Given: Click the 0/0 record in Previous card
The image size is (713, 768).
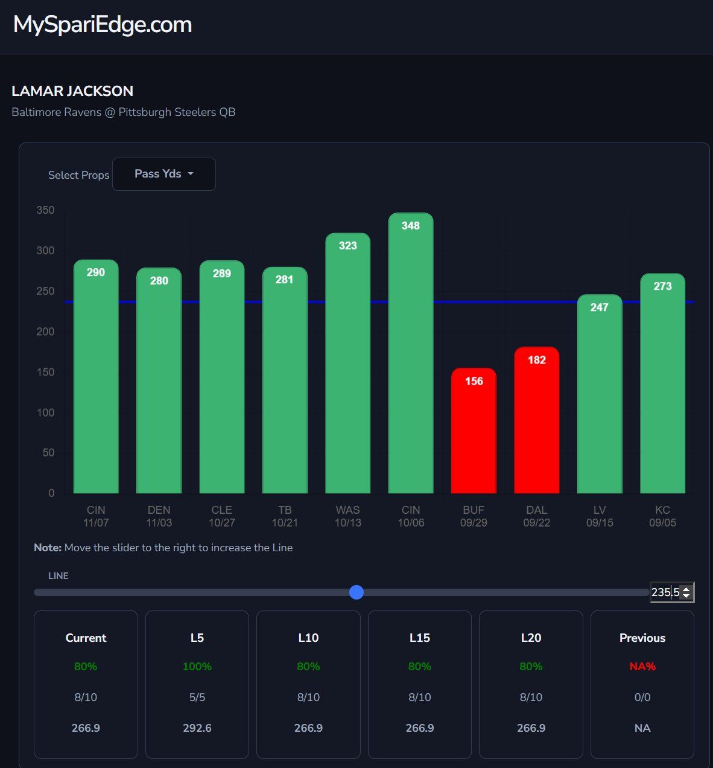Looking at the screenshot, I should pyautogui.click(x=642, y=697).
